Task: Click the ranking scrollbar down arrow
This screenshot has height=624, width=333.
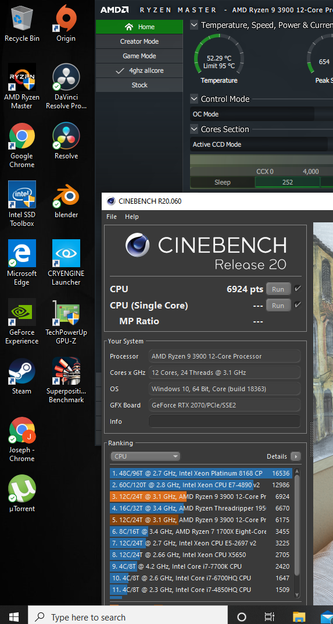Action: pyautogui.click(x=297, y=594)
